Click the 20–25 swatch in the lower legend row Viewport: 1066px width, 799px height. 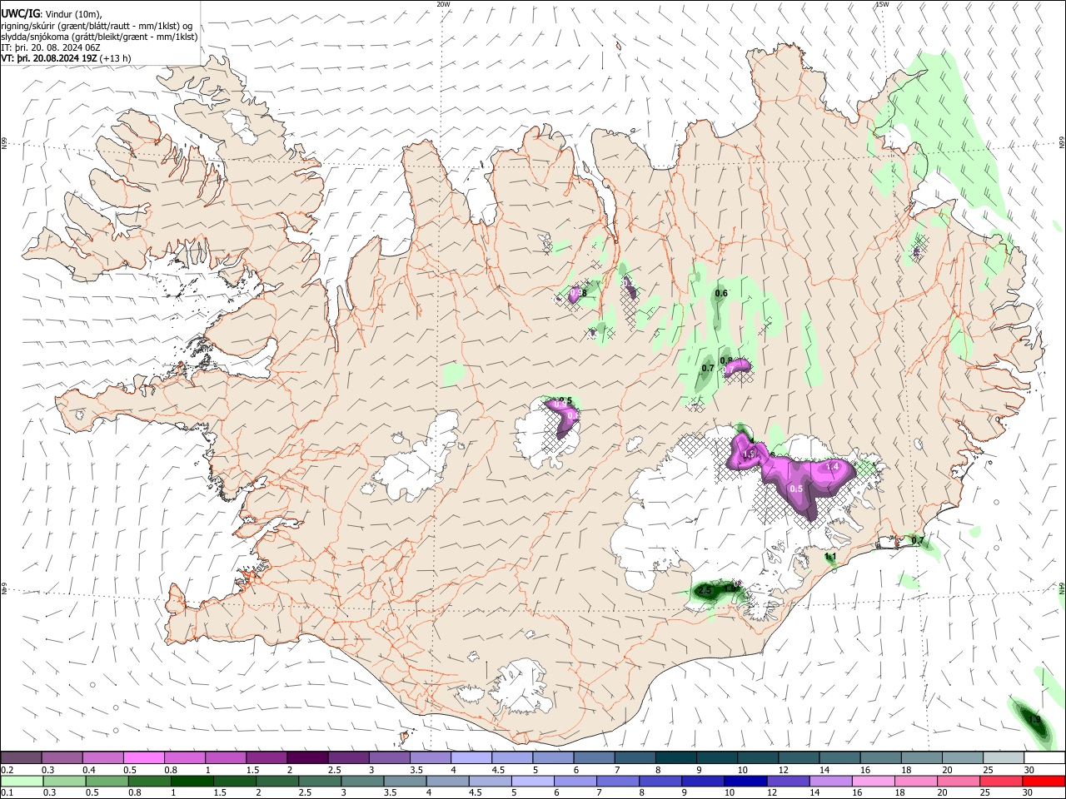tap(959, 782)
